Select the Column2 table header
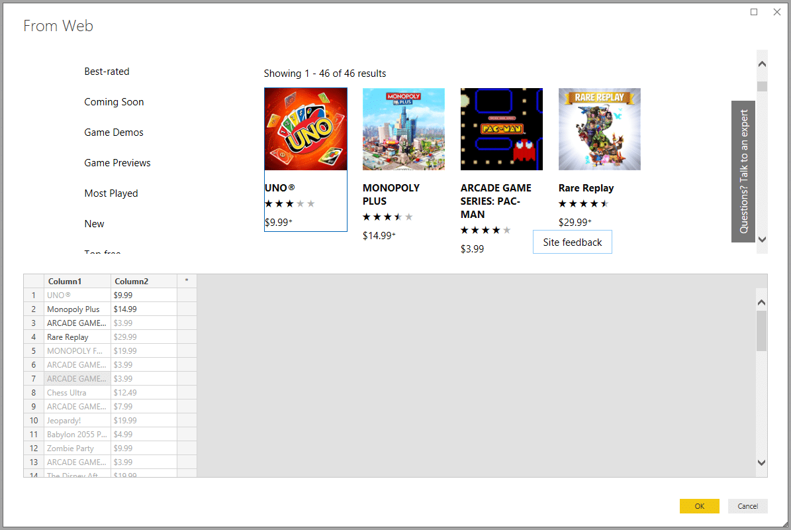The width and height of the screenshot is (791, 530). point(132,281)
